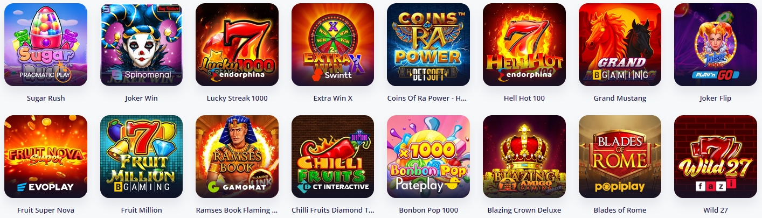Viewport: 762px width, 218px height.
Task: Launch the Wild 27 game tile
Action: [x=715, y=157]
